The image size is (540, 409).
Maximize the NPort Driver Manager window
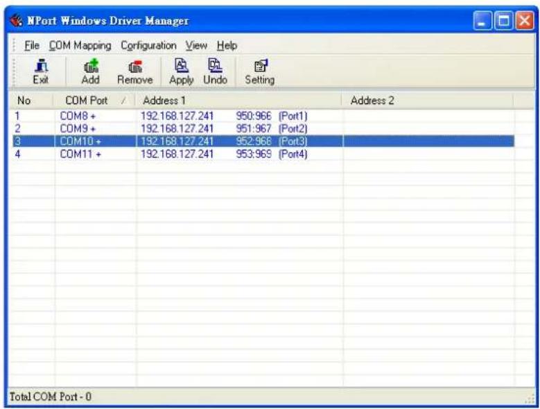click(x=504, y=21)
